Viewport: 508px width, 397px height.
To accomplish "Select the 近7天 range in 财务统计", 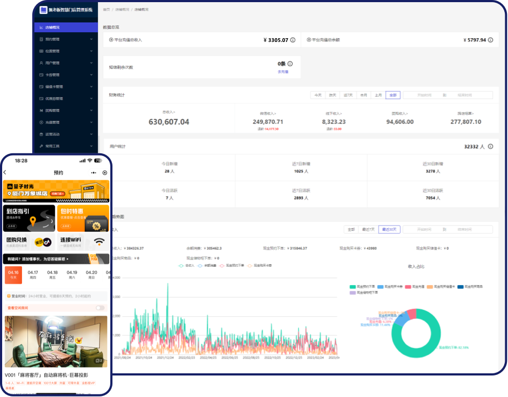I will pos(348,95).
